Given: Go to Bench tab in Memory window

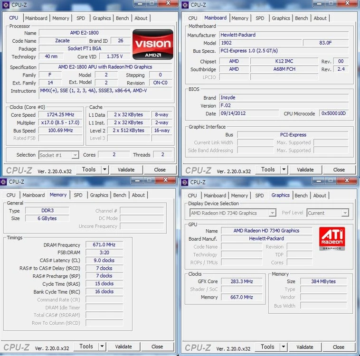Looking at the screenshot, I should [120, 195].
